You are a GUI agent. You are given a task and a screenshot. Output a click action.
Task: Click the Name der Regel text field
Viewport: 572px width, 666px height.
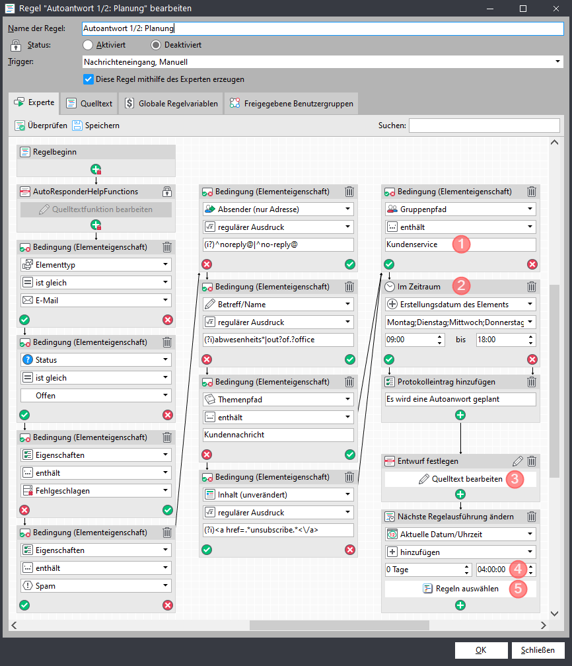pyautogui.click(x=323, y=28)
